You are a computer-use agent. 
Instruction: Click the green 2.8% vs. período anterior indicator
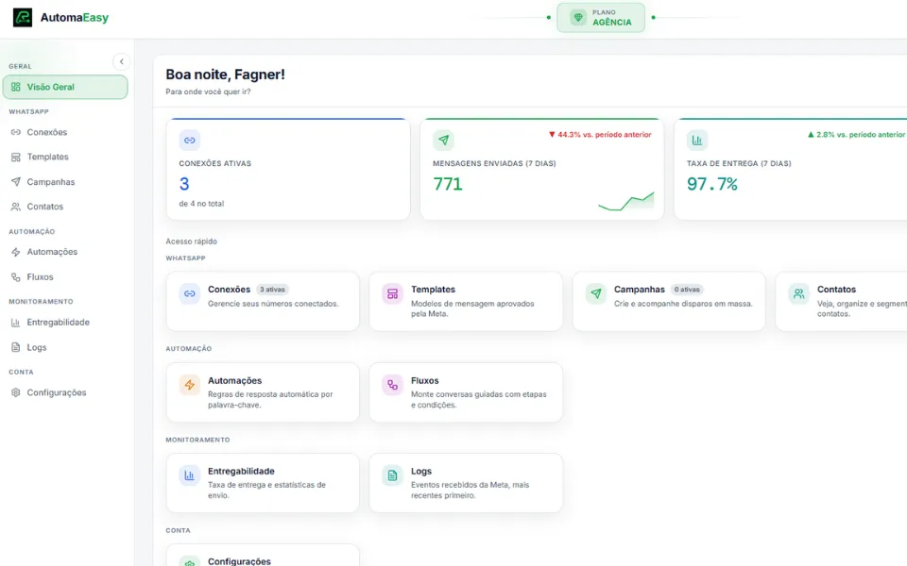[856, 135]
